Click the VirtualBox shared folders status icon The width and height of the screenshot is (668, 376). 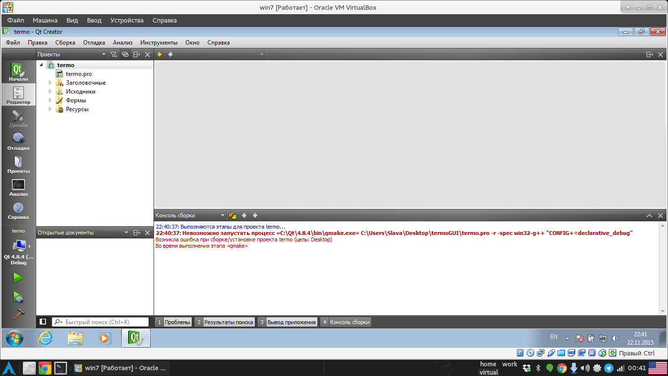pos(561,353)
